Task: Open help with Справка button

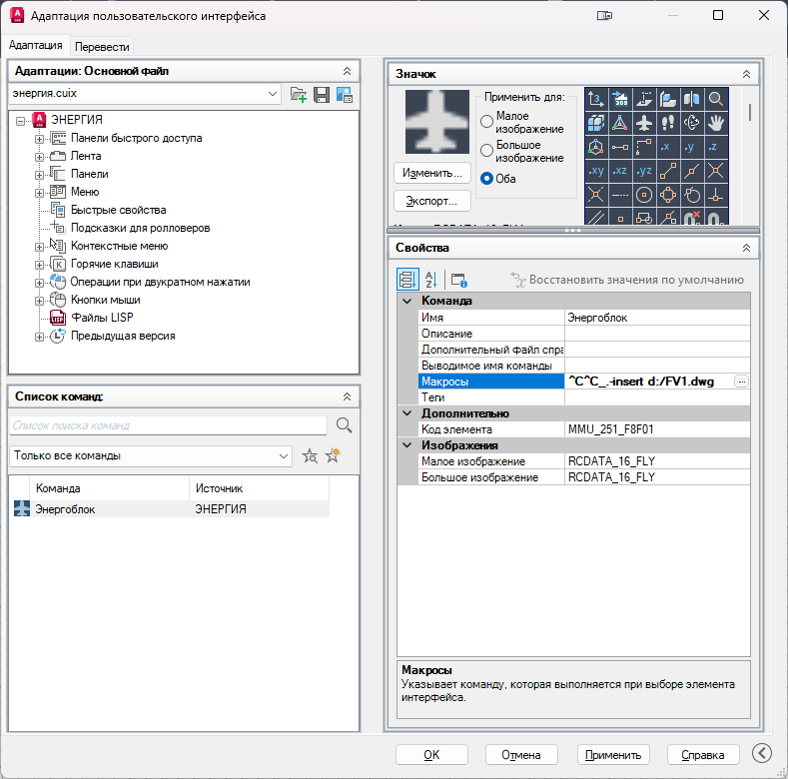Action: click(702, 754)
